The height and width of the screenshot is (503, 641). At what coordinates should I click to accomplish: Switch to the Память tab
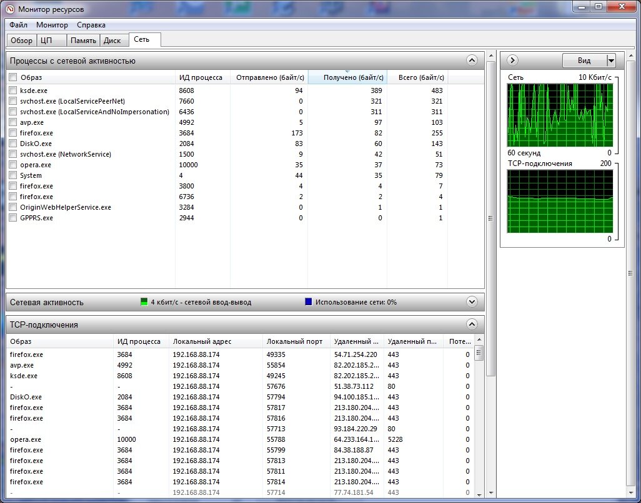point(83,41)
